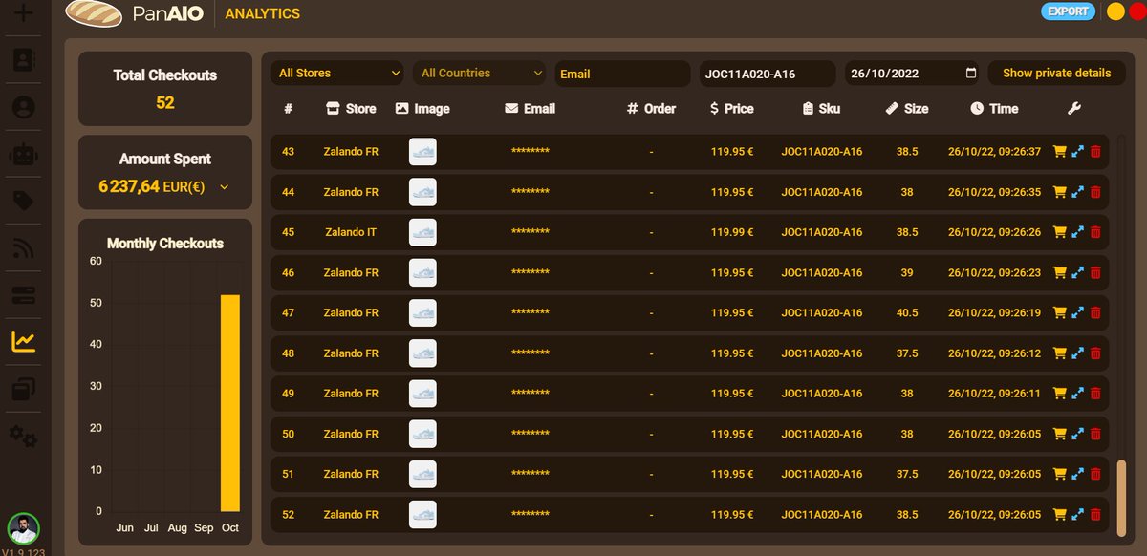This screenshot has width=1147, height=556.
Task: Delete row 43 with the trash icon
Action: point(1095,151)
